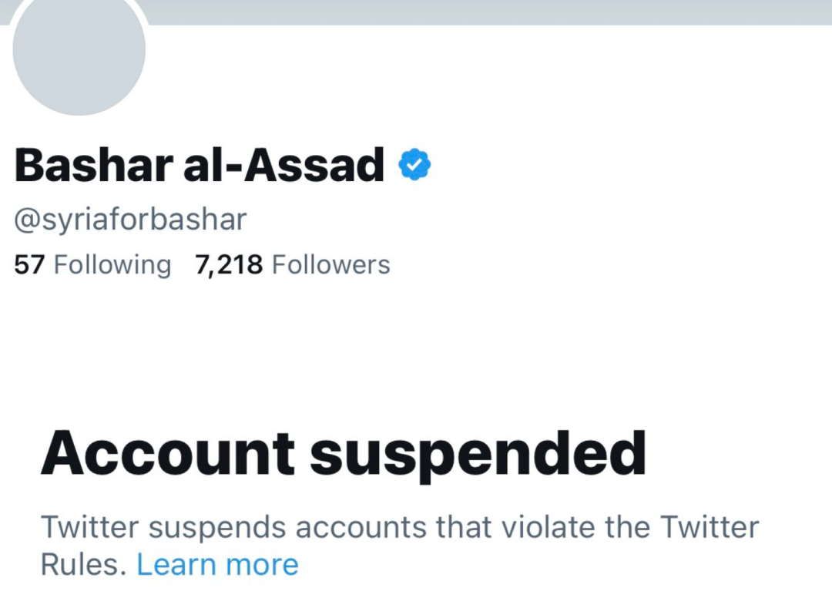Viewport: 832px width, 598px height.
Task: Click the Bashar al-Assad display name
Action: tap(200, 165)
